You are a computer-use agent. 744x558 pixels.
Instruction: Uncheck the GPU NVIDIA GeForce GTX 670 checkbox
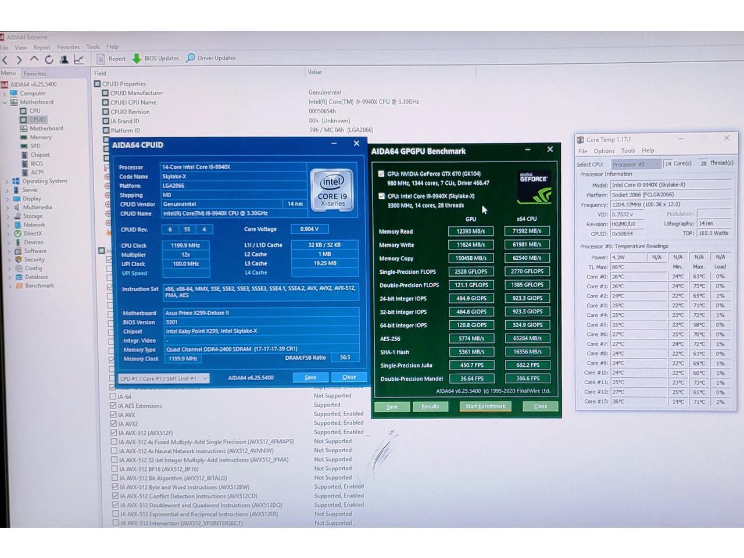381,174
